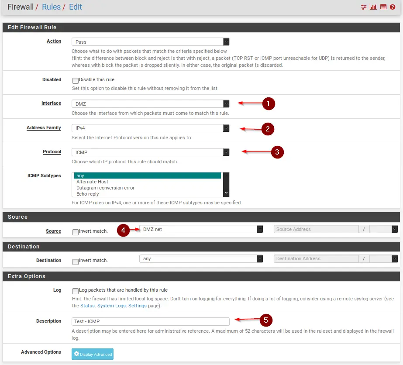Viewport: 403px width, 365px height.
Task: Enable Log packets handled by this rule
Action: pyautogui.click(x=76, y=291)
